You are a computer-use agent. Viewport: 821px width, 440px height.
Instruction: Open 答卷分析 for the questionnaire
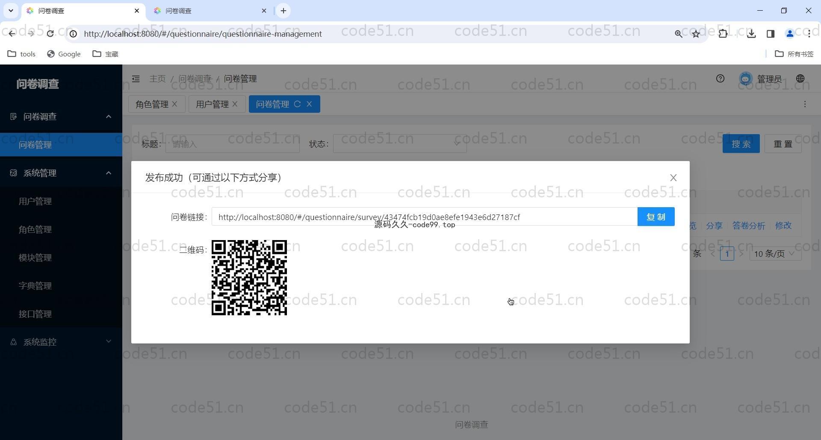749,226
